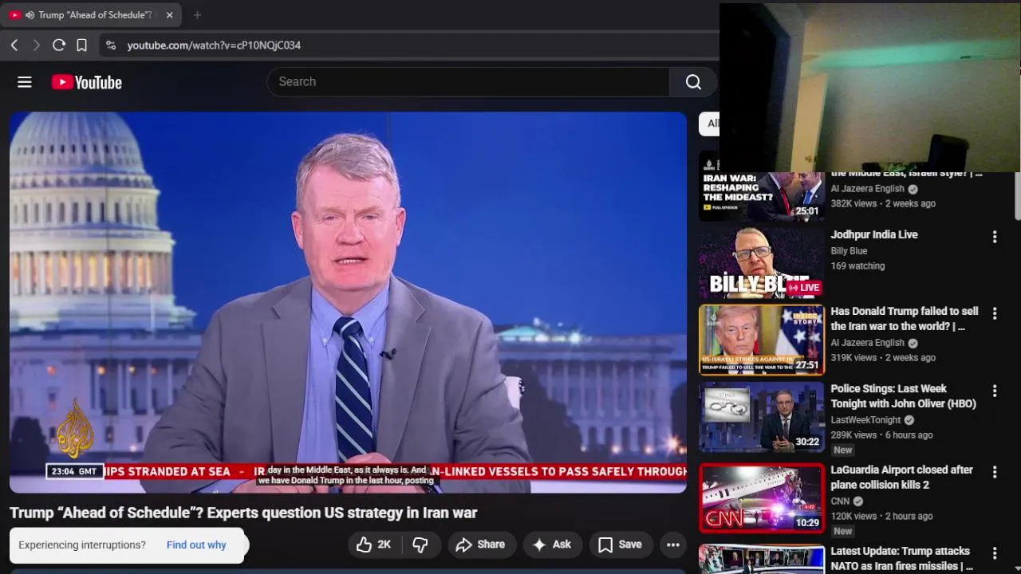Click the CNN channel name
The image size is (1021, 574).
coord(840,501)
